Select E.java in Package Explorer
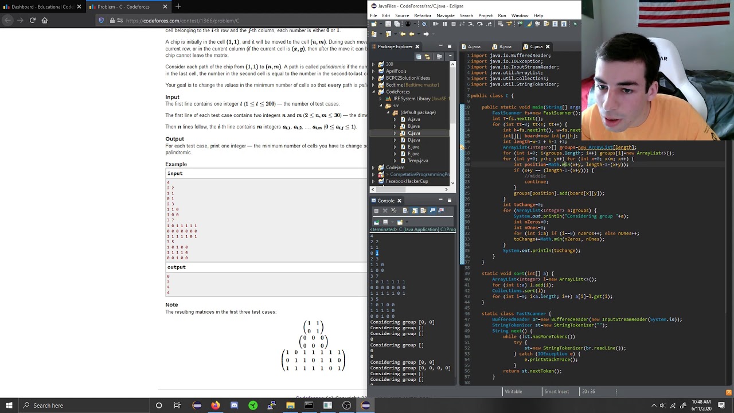 [x=413, y=147]
